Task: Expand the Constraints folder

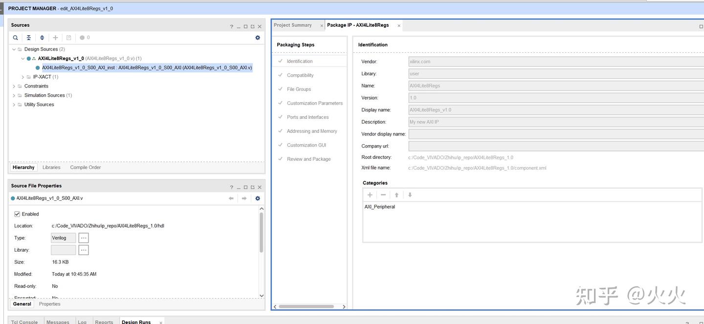Action: pyautogui.click(x=14, y=86)
